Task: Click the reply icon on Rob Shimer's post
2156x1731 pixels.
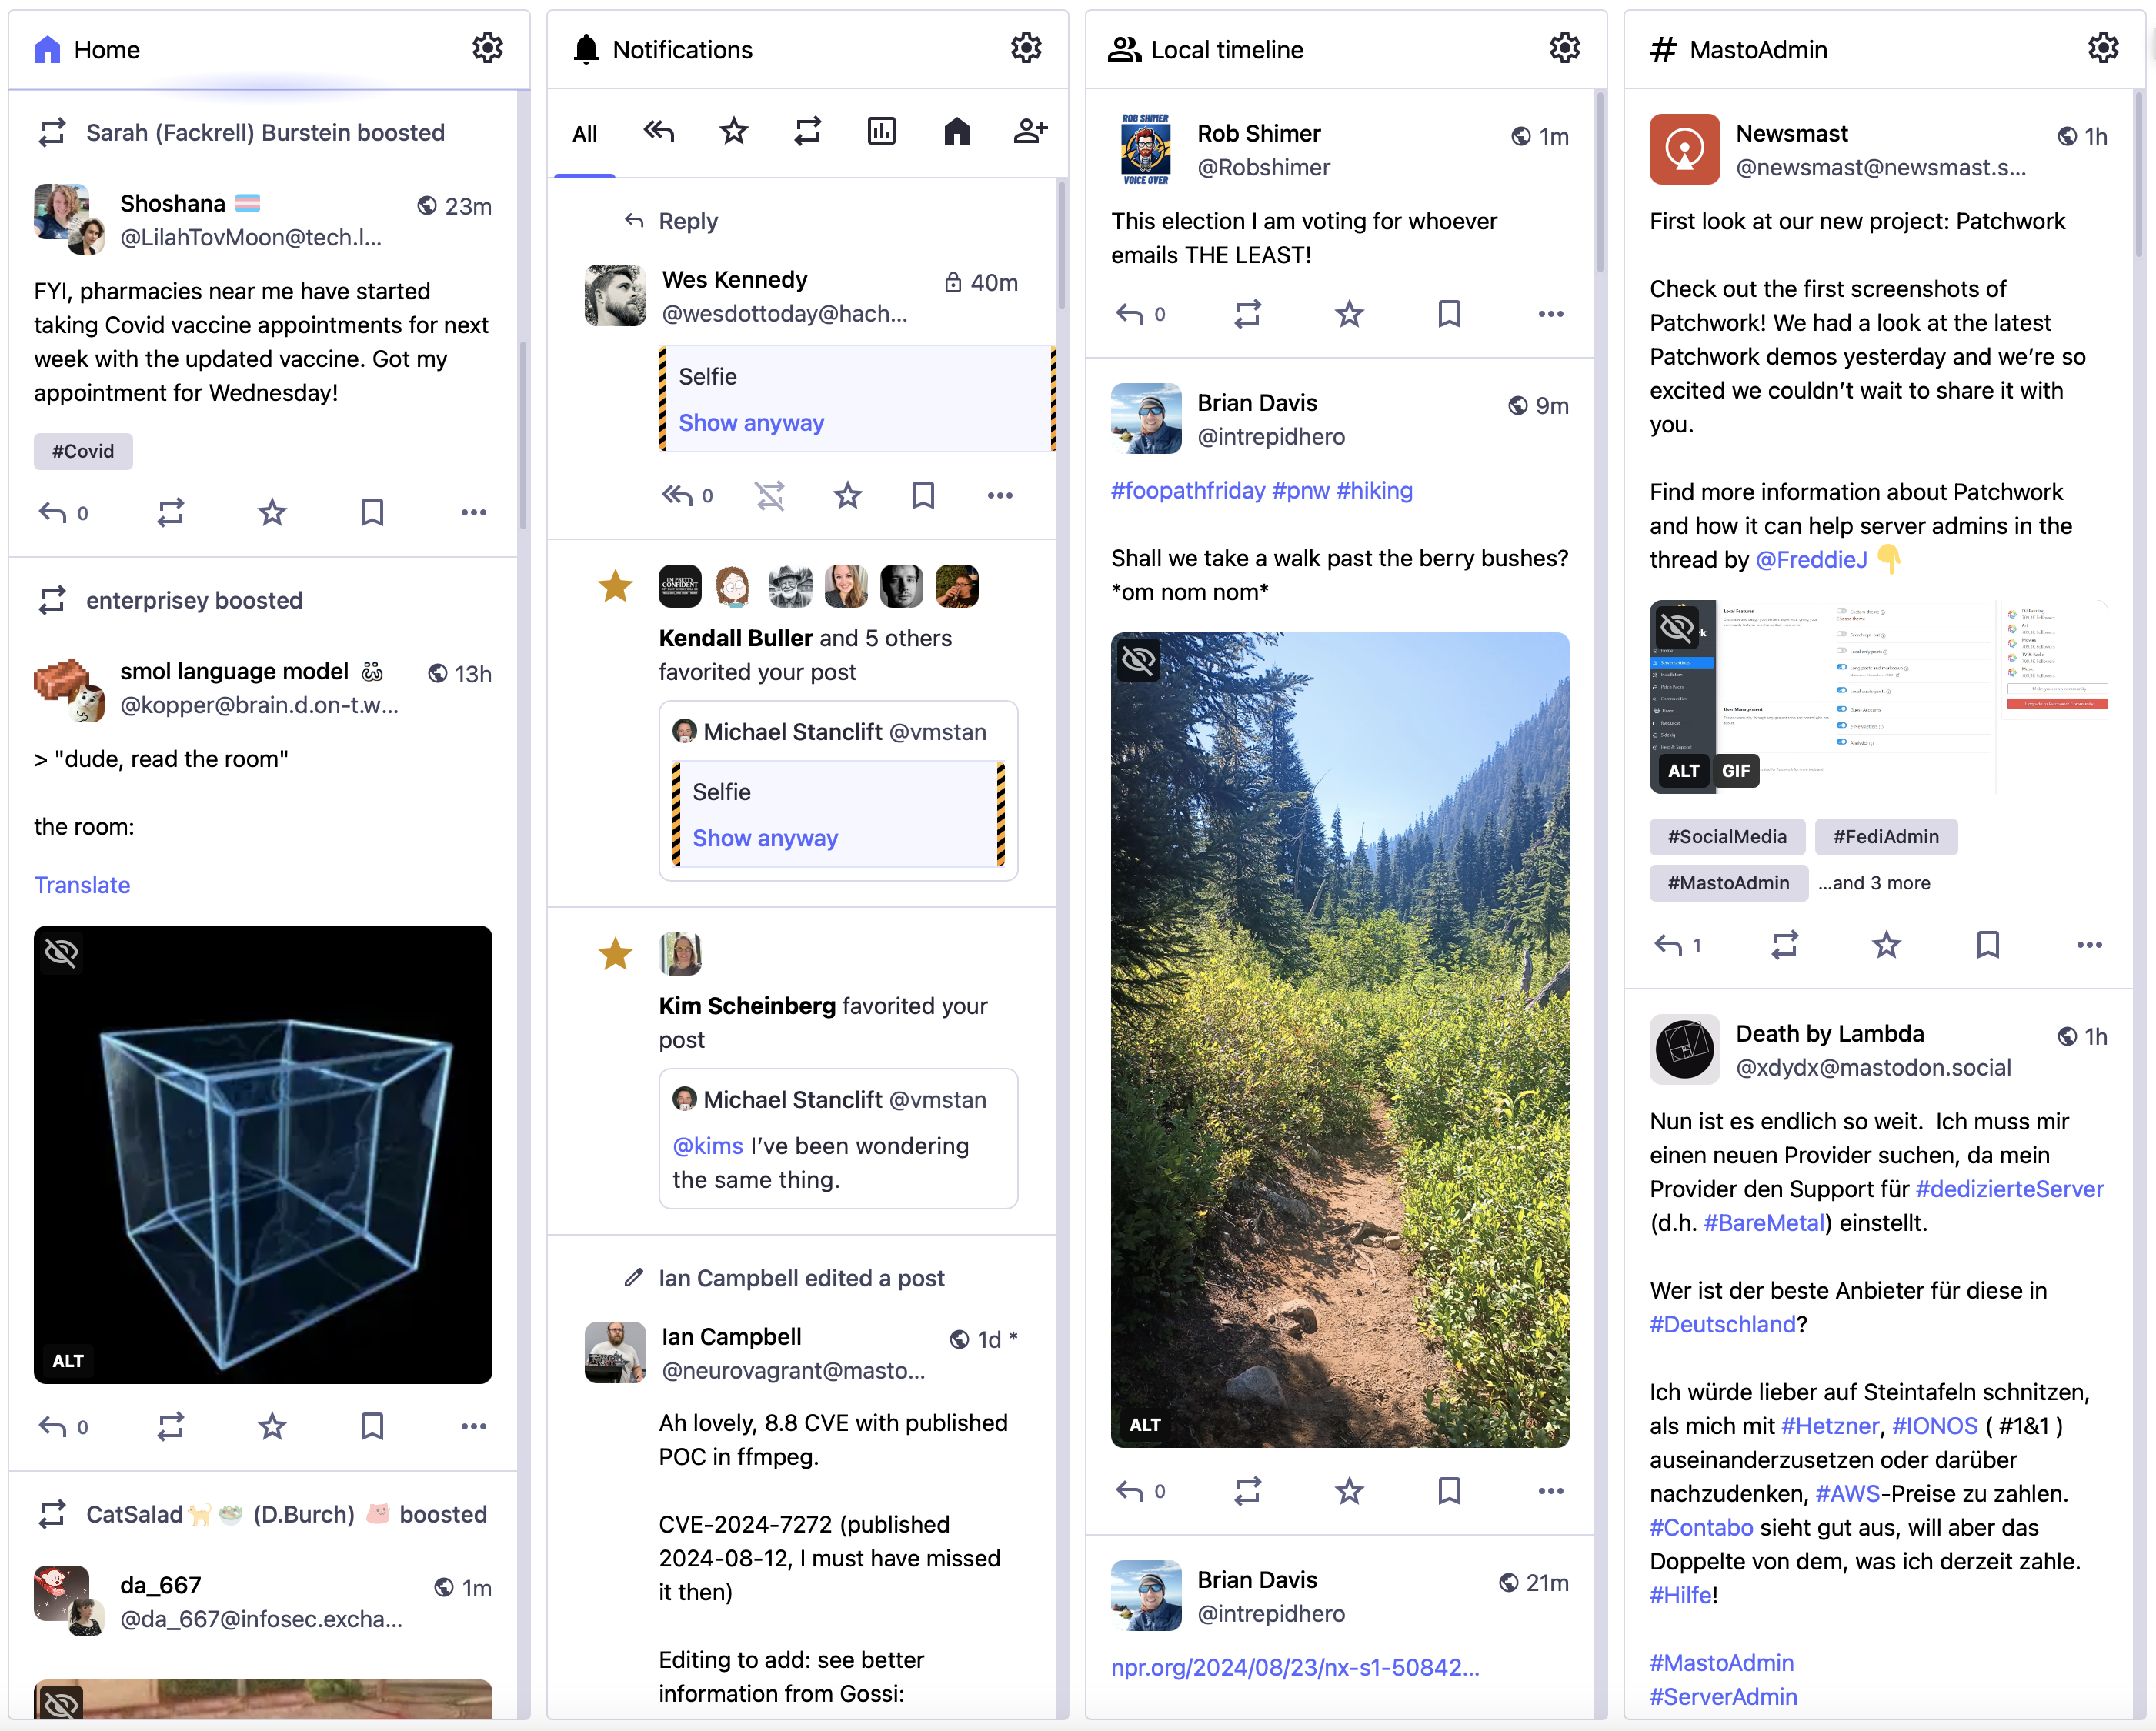Action: (1132, 316)
